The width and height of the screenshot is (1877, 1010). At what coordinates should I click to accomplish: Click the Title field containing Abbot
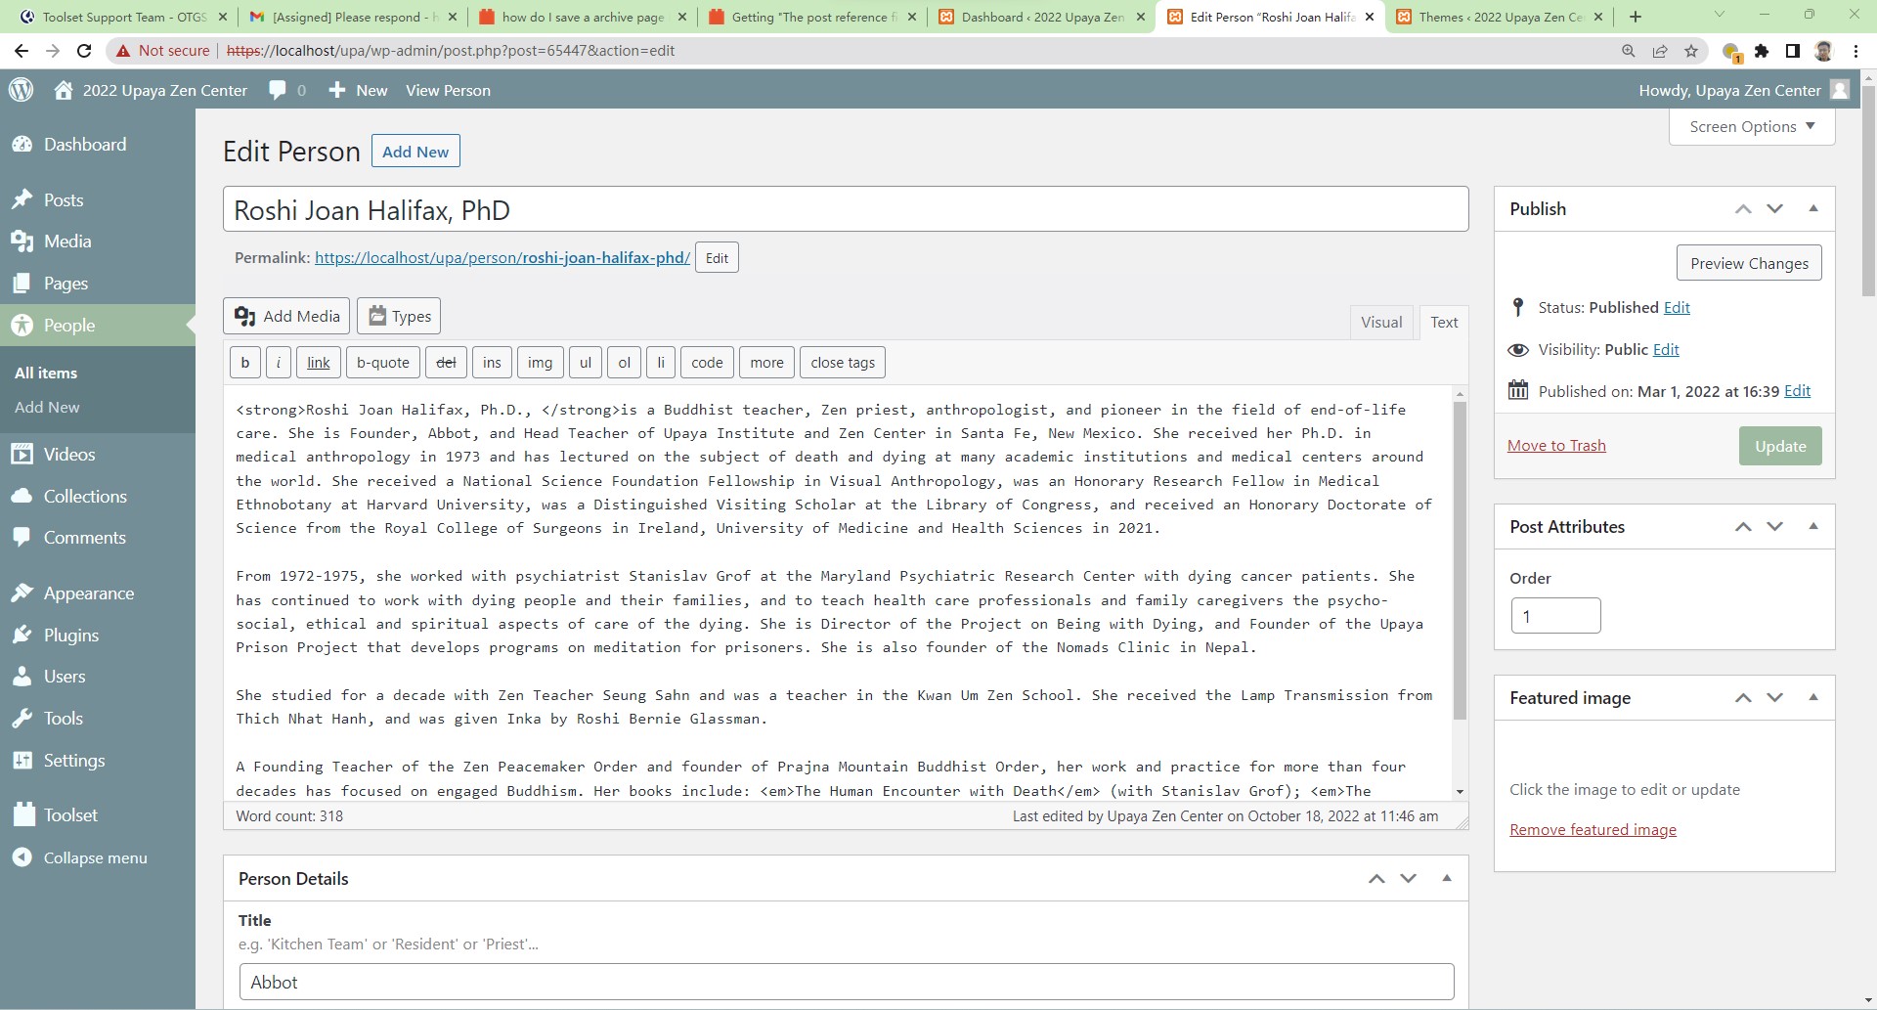tap(847, 982)
